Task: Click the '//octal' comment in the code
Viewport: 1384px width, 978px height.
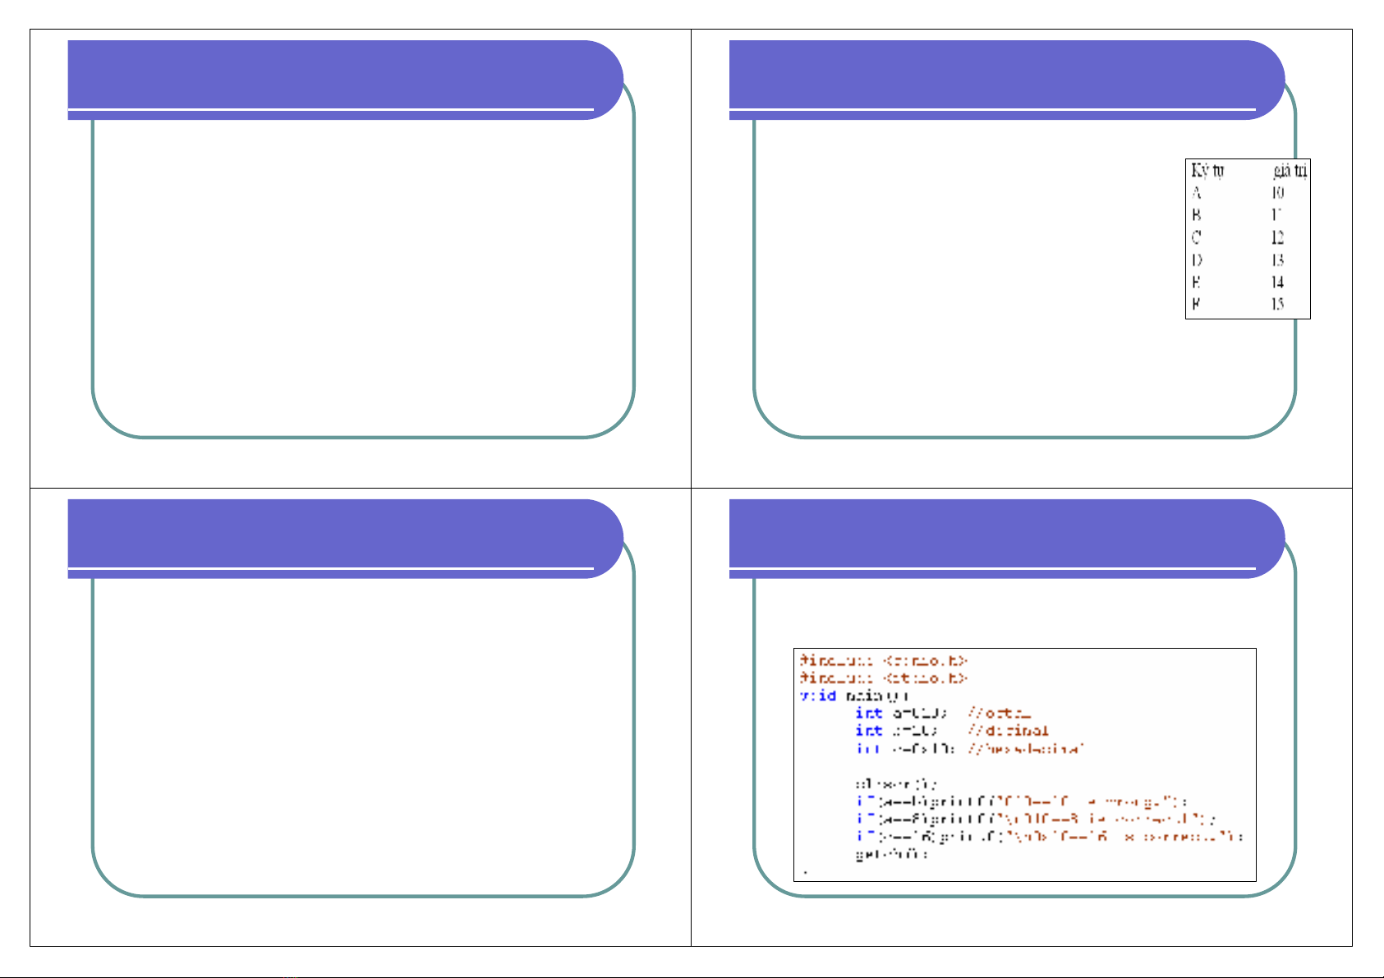Action: pyautogui.click(x=999, y=713)
